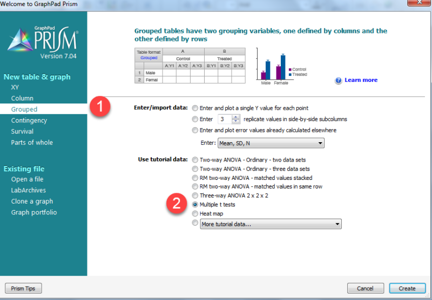Select Clone a graph
Screen dimensions: 432x300
pos(32,201)
